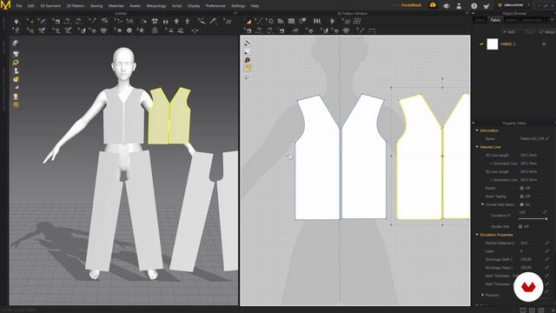Click the rocket-like icon beside help icon

(486, 6)
